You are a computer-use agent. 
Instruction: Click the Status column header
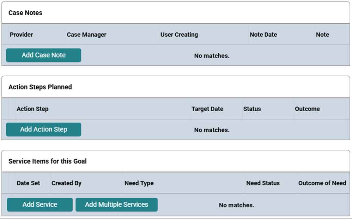pos(252,109)
